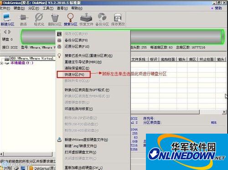Click the 起始柱面 column header
Viewport: 228px width, 170px height.
(168, 60)
